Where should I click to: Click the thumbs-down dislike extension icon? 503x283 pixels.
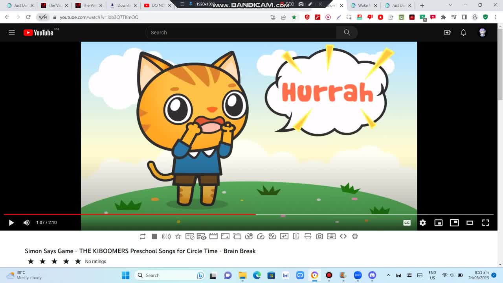pyautogui.click(x=370, y=17)
